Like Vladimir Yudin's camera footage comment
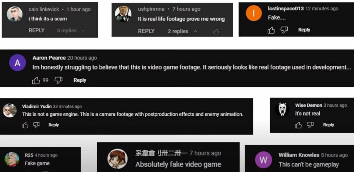The width and height of the screenshot is (354, 172). coord(25,125)
